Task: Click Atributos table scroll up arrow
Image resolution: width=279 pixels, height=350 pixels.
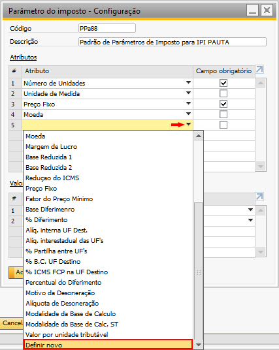Action: tap(261, 84)
